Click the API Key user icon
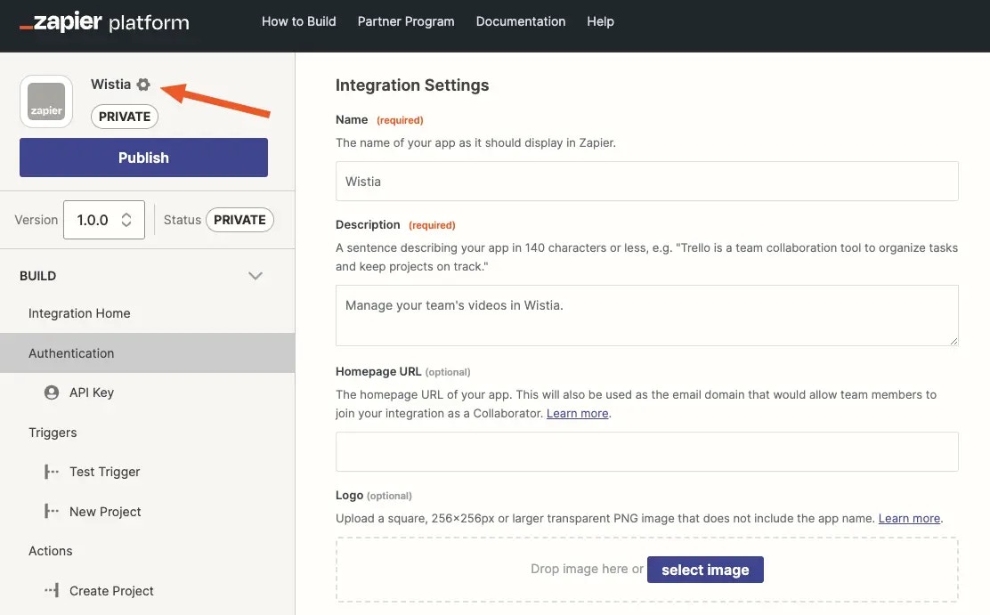The height and width of the screenshot is (615, 990). tap(52, 392)
